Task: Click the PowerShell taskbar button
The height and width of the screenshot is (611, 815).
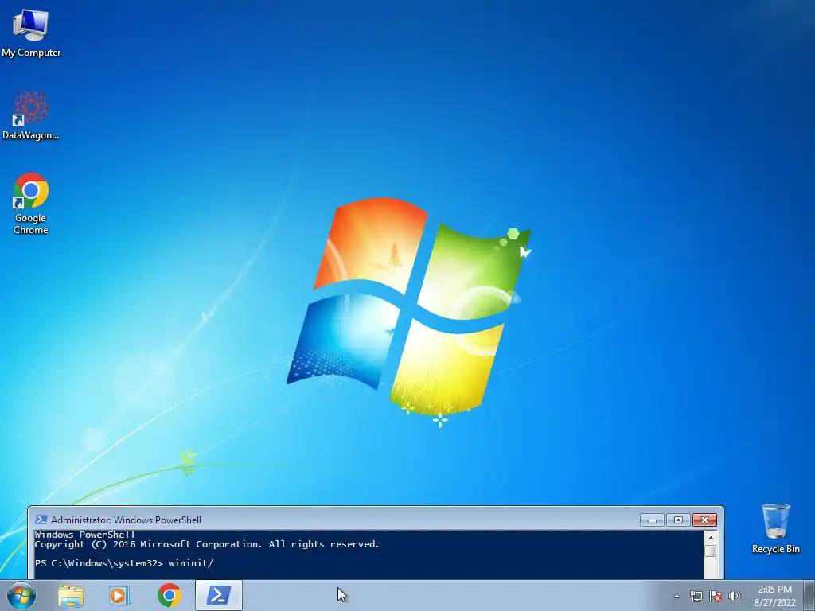Action: click(219, 595)
